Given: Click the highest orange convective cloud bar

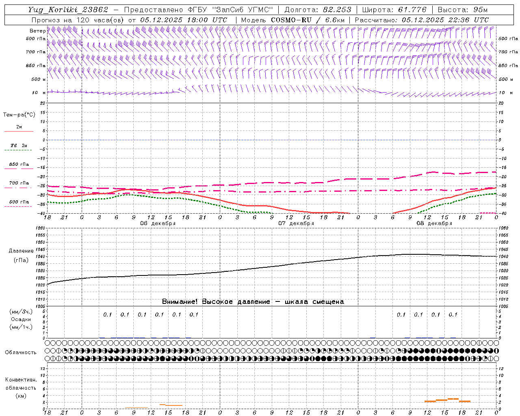Looking at the screenshot, I should [x=453, y=399].
